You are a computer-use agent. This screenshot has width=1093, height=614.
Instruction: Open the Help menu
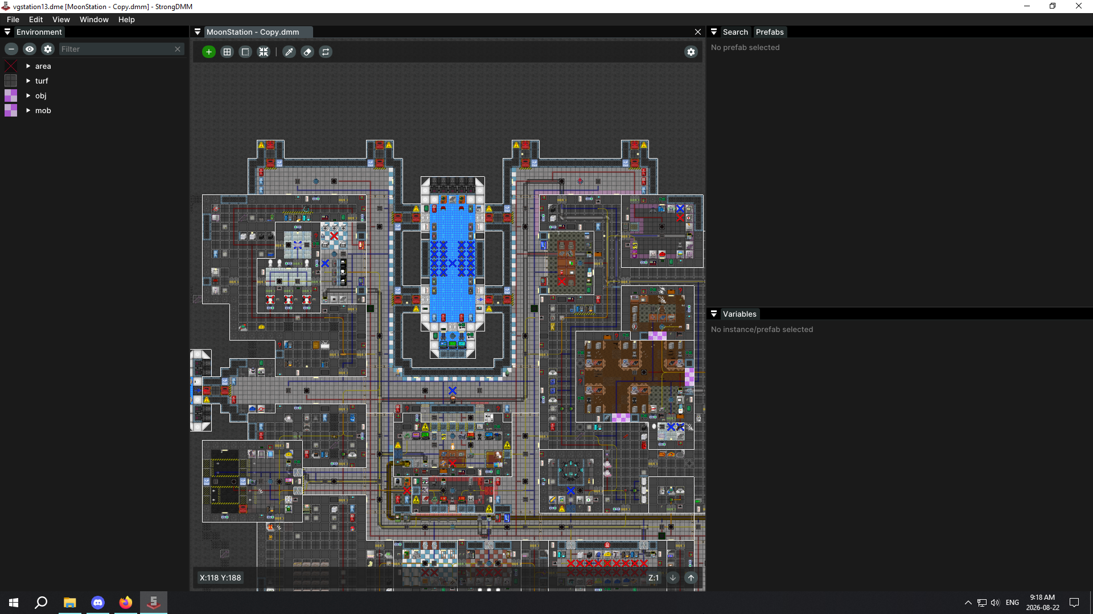coord(126,19)
